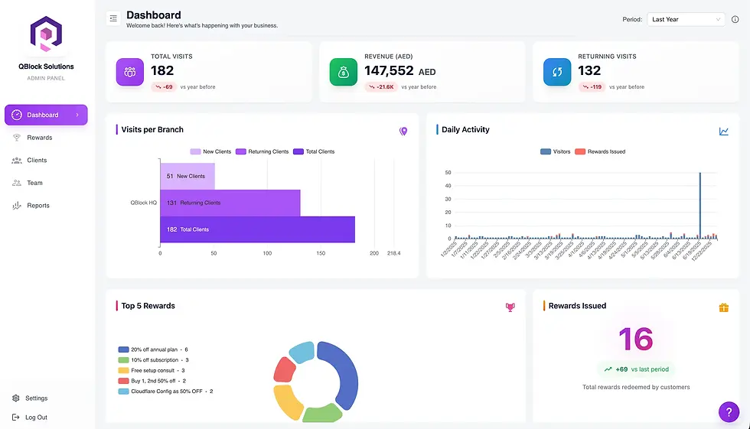Toggle the Visitors legend in Daily Activity

pos(556,151)
